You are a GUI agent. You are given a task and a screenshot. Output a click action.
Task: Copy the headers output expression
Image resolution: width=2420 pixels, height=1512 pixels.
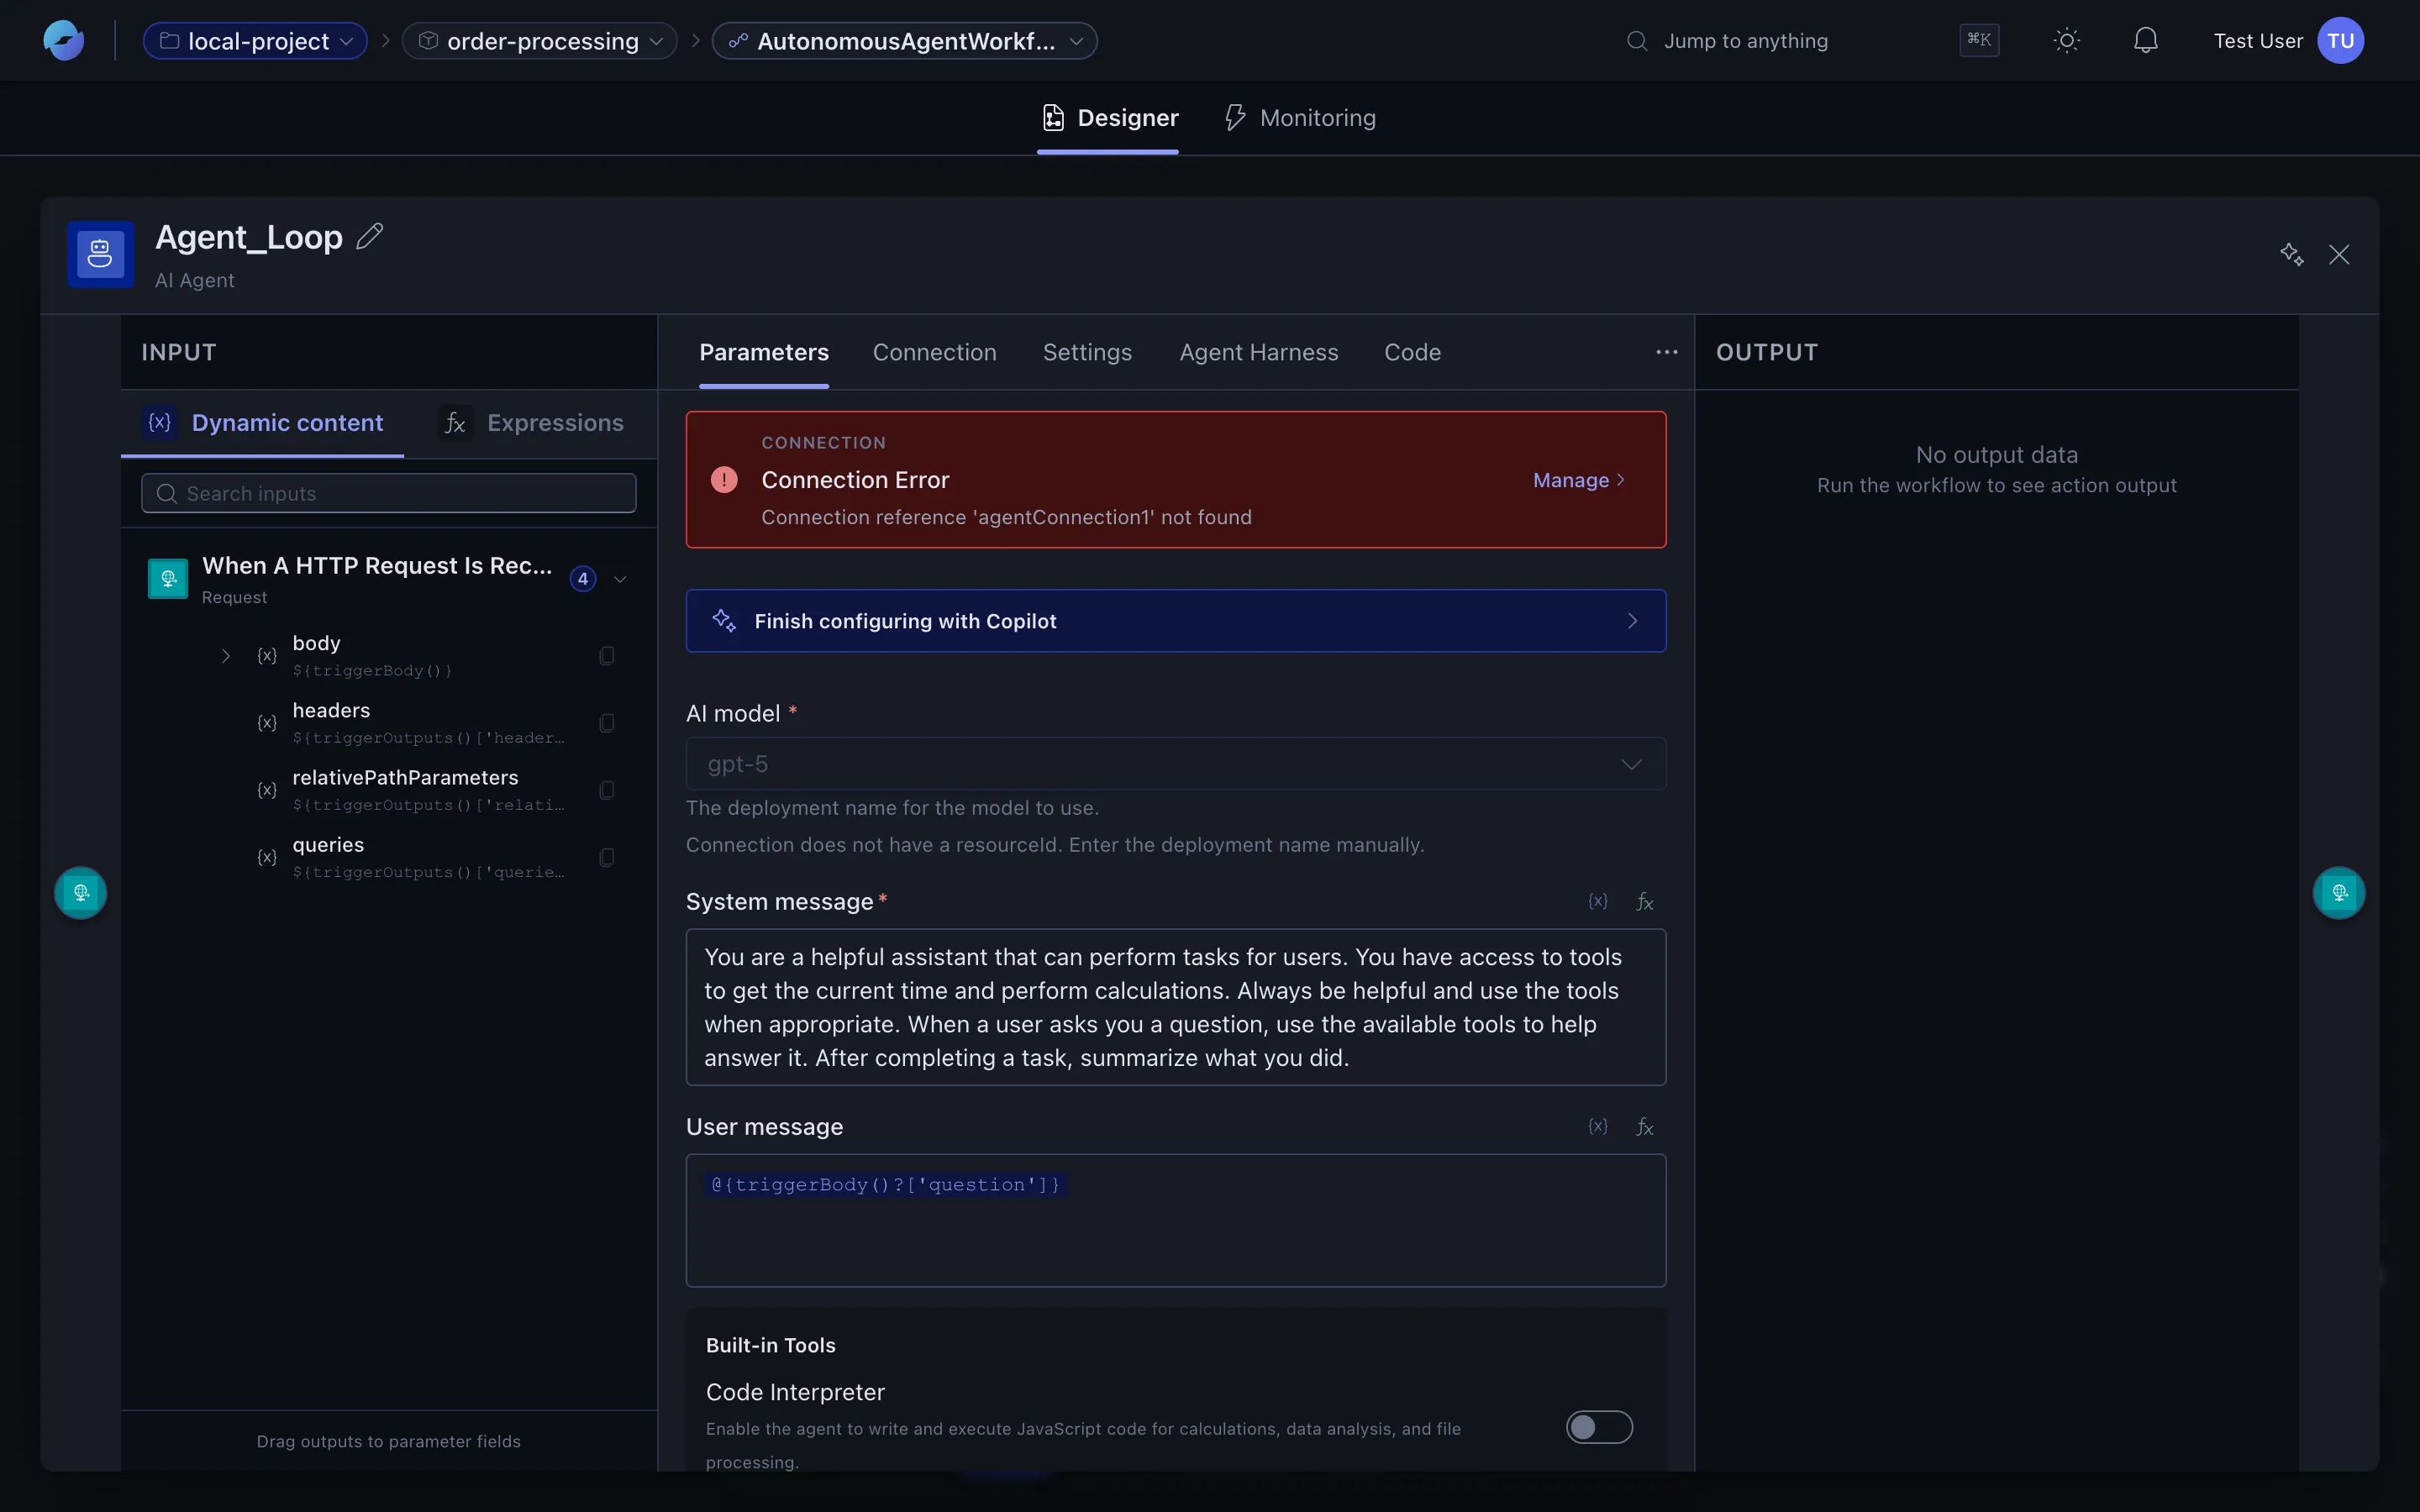606,723
